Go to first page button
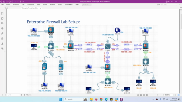 click(x=3, y=95)
